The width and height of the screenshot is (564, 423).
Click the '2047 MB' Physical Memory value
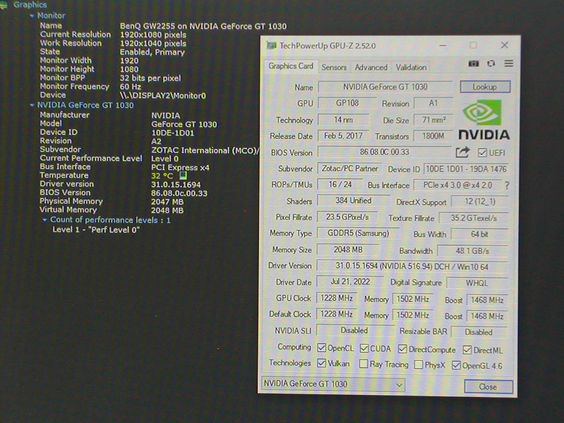click(167, 202)
